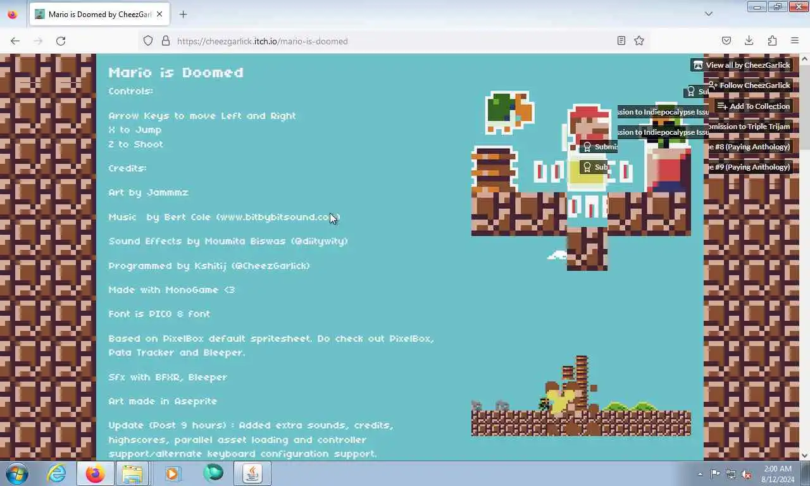Show hidden system tray icons
The height and width of the screenshot is (486, 810).
[700, 474]
